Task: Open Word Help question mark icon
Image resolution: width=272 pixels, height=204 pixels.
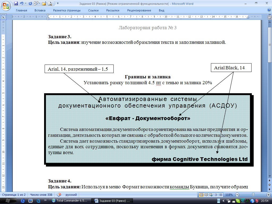Action: 269,10
